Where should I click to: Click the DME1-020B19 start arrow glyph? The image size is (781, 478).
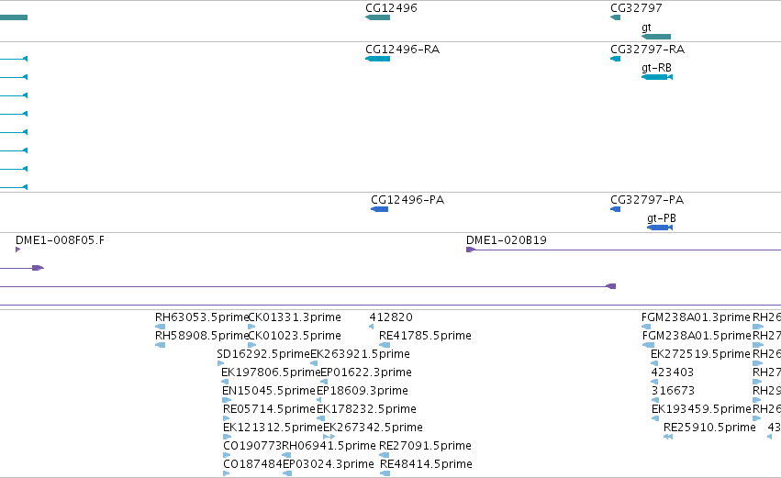click(470, 250)
